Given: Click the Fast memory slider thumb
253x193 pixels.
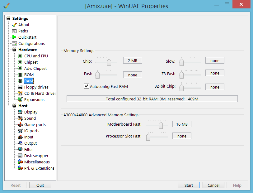Looking at the screenshot, I should click(x=97, y=75).
